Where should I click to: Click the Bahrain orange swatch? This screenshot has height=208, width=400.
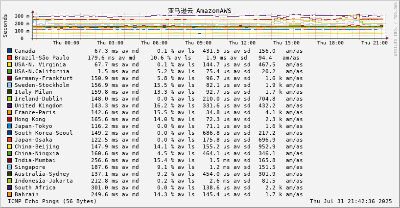click(x=9, y=194)
